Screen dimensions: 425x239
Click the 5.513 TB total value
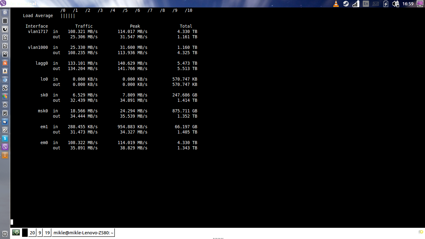coord(187,68)
